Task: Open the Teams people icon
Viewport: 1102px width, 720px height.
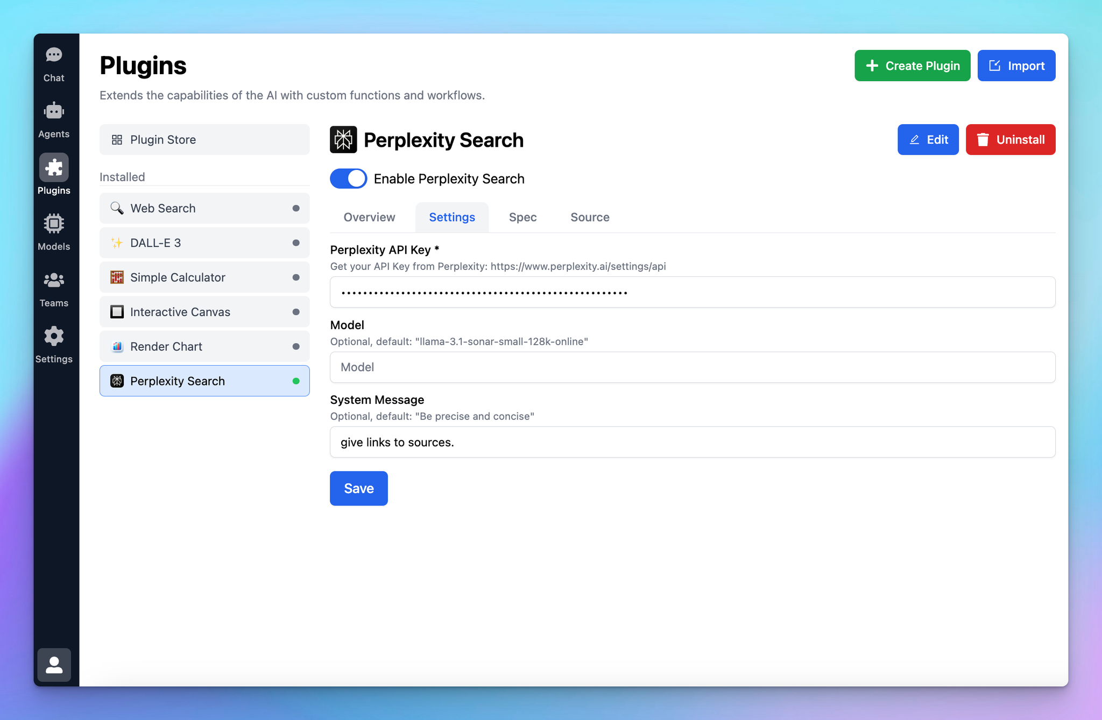Action: pyautogui.click(x=54, y=280)
